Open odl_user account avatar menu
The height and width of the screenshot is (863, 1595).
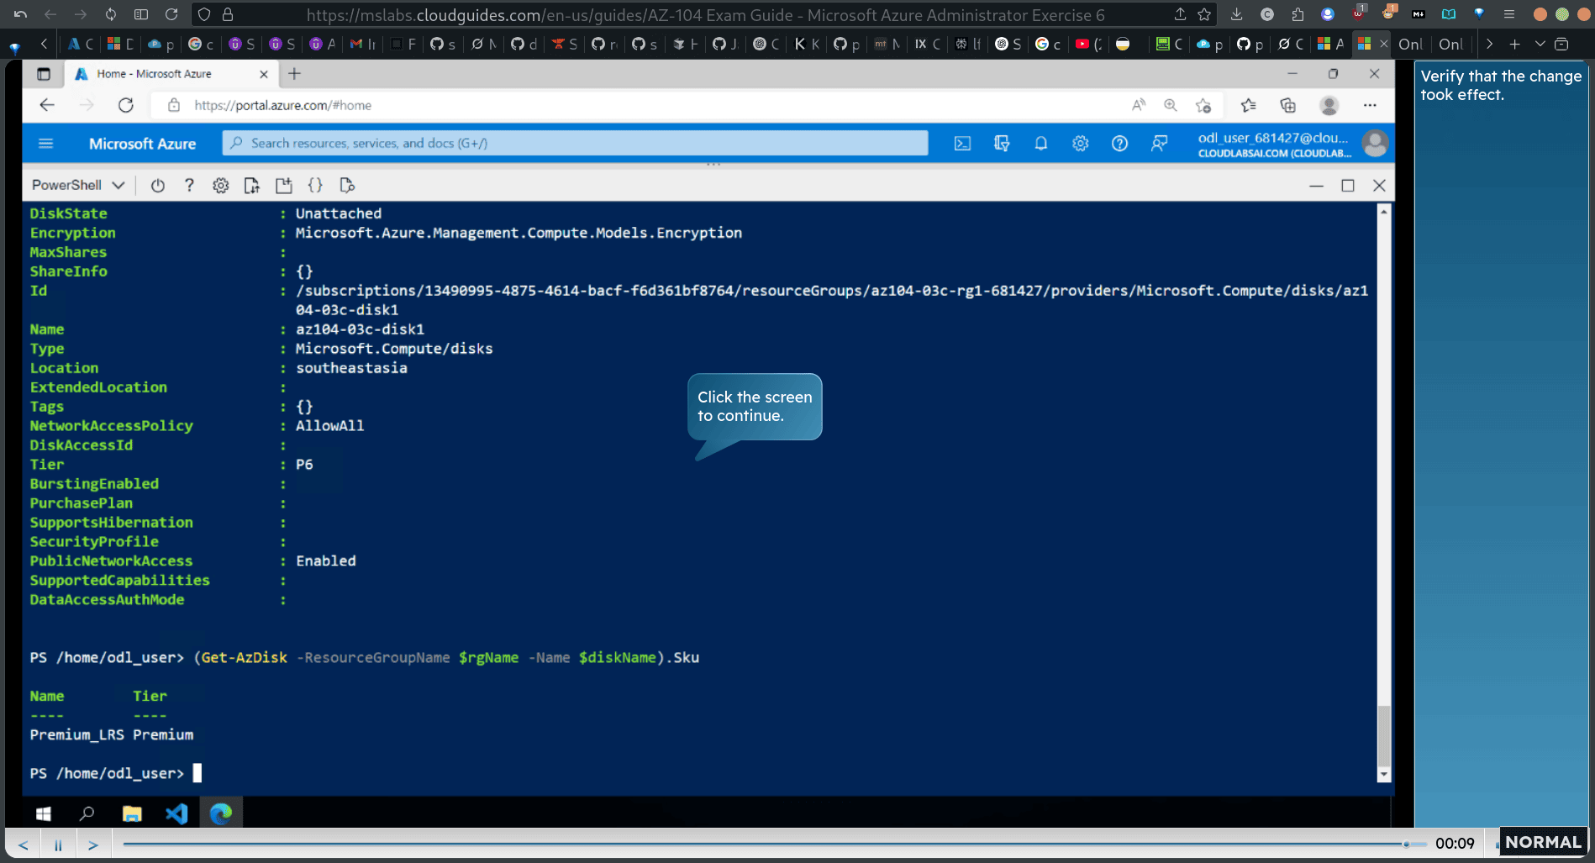coord(1375,144)
